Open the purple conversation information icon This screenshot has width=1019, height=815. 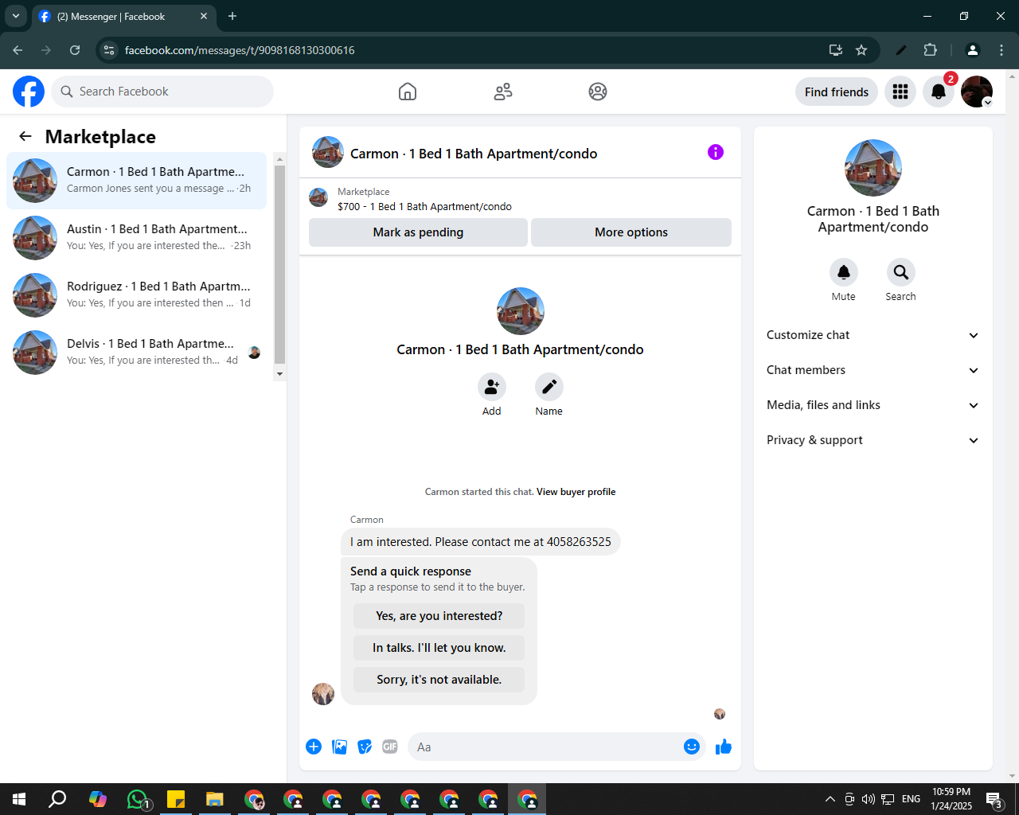(716, 152)
